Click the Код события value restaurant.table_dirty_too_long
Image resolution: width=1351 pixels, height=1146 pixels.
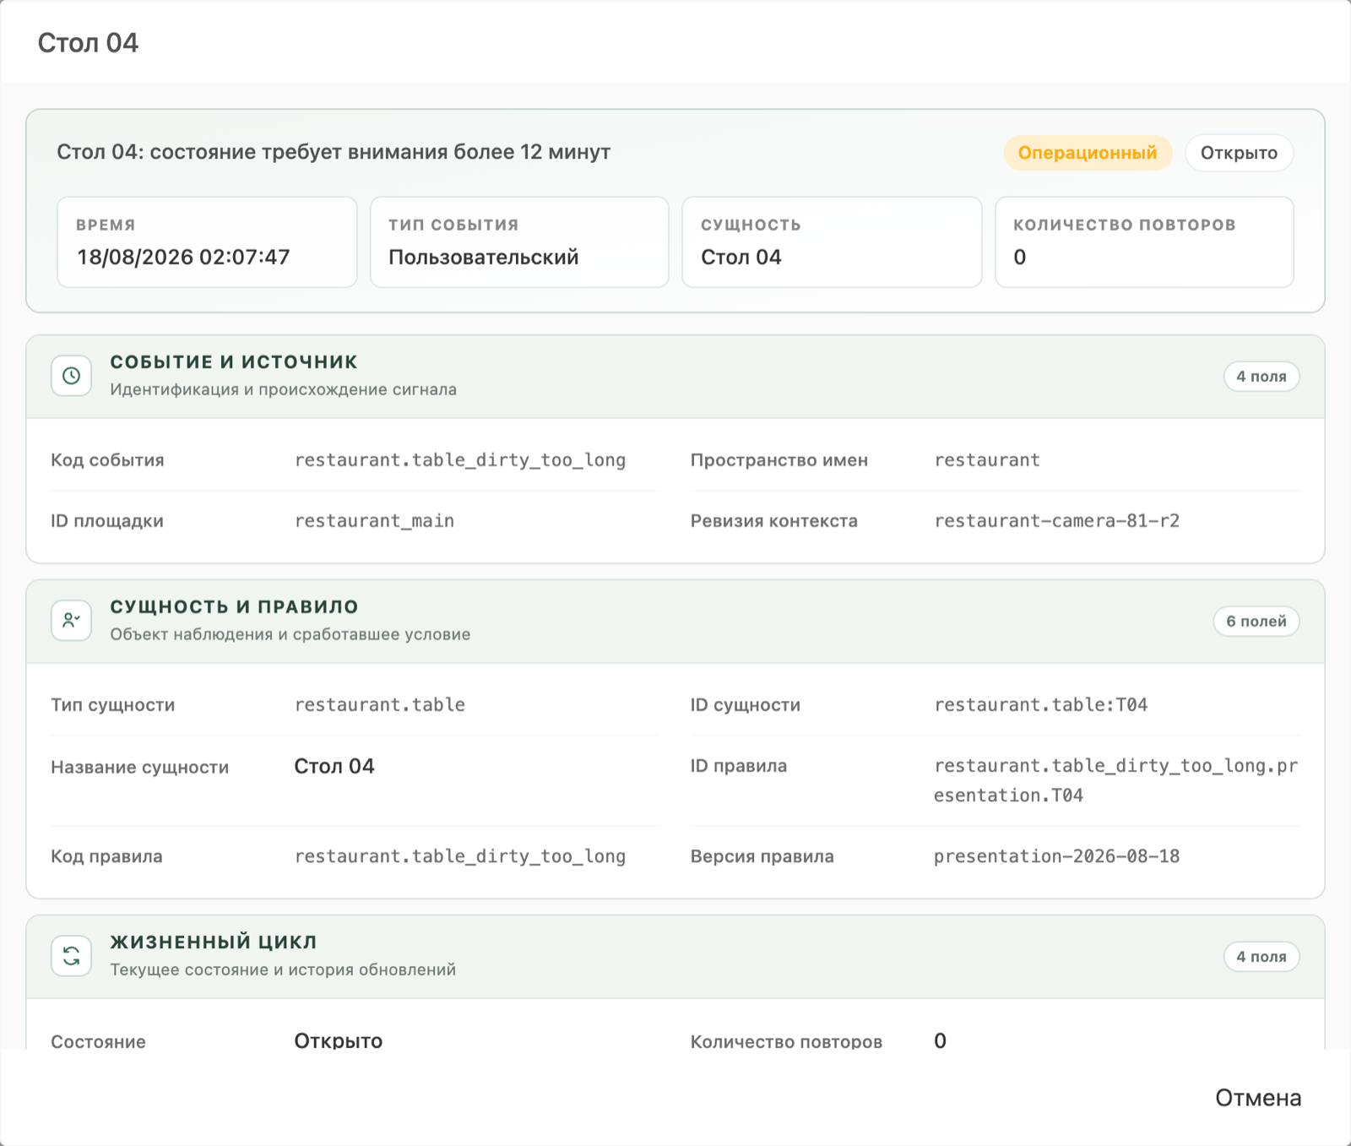tap(460, 460)
